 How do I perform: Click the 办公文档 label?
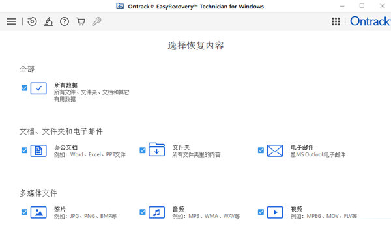tap(66, 147)
